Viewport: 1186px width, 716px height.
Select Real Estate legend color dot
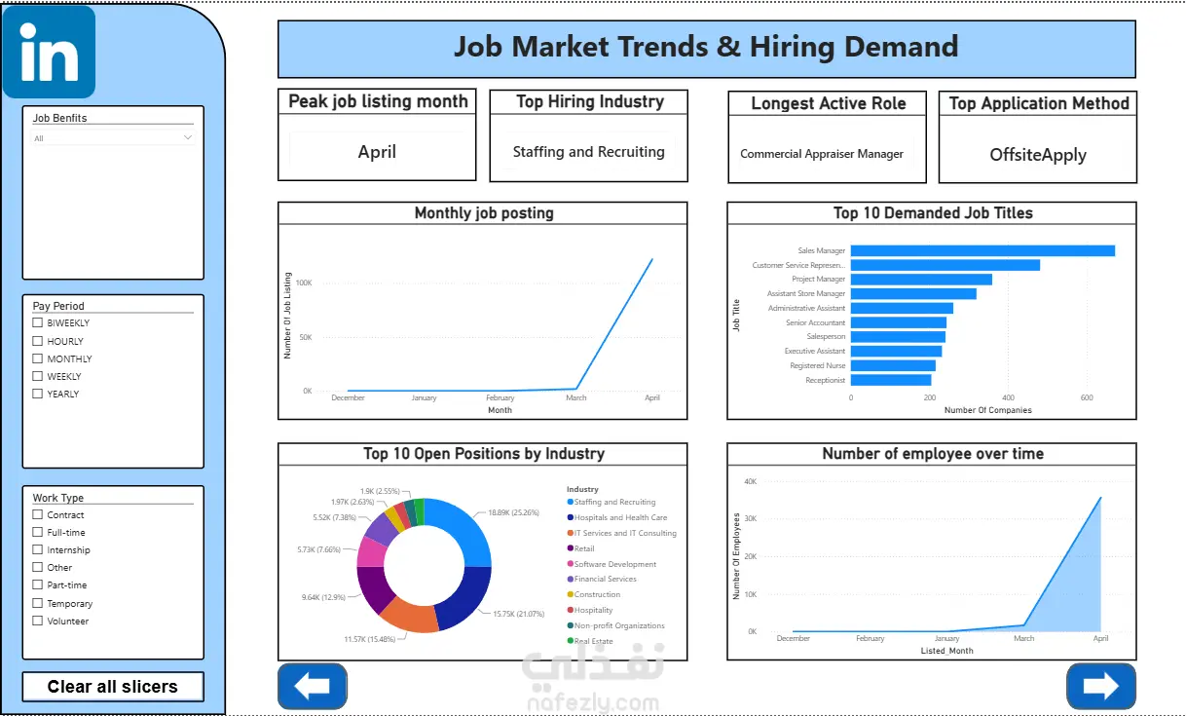coord(570,641)
